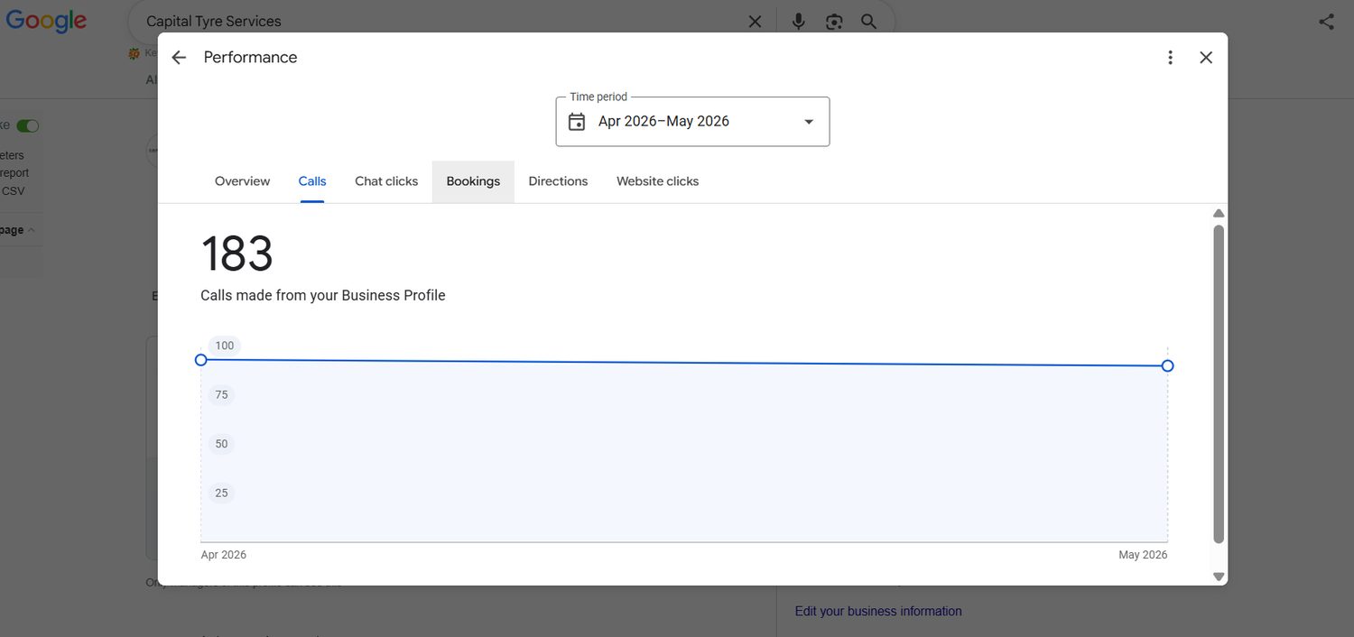Click the 183 calls total
The image size is (1354, 637).
(x=236, y=254)
